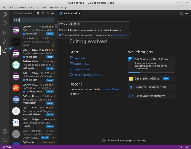Open the Search view in activity bar
The image size is (191, 149).
(x=5, y=23)
